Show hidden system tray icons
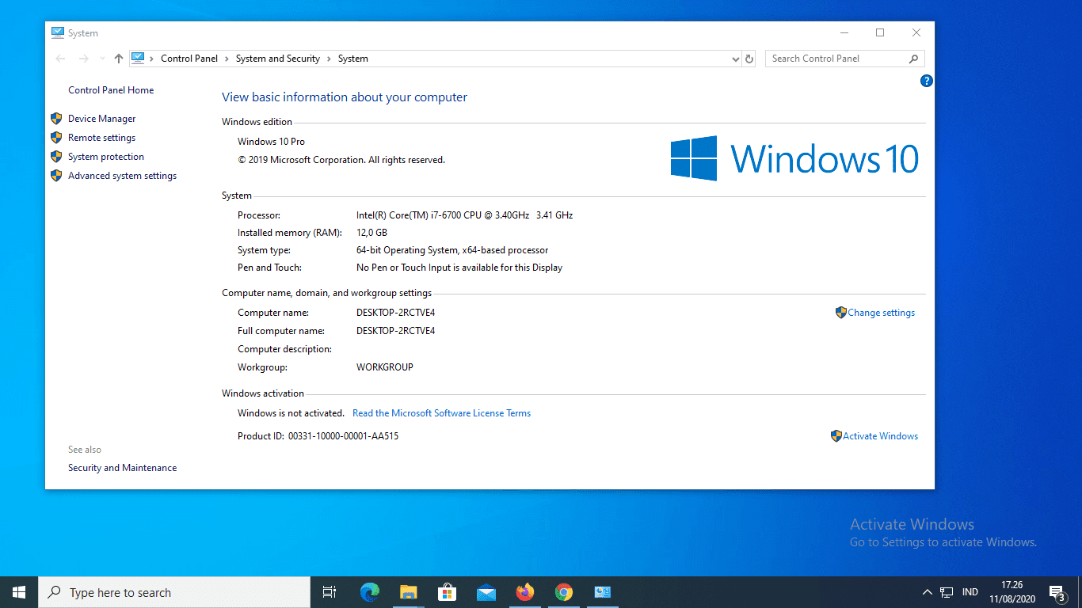1082x608 pixels. [927, 592]
